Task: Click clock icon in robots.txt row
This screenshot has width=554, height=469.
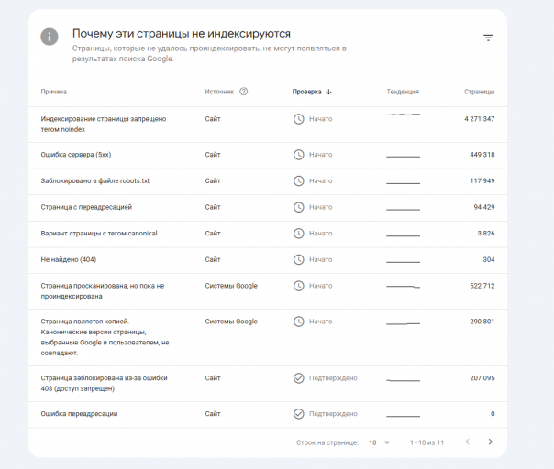Action: 298,180
